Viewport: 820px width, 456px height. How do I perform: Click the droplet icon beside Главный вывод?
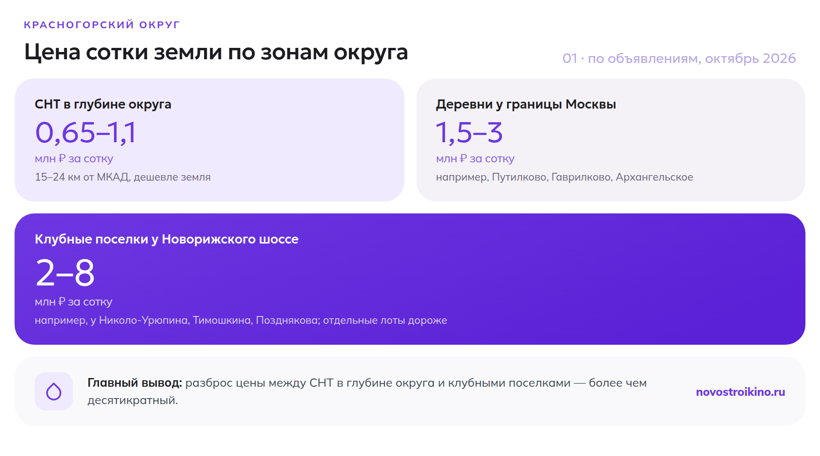pyautogui.click(x=54, y=391)
